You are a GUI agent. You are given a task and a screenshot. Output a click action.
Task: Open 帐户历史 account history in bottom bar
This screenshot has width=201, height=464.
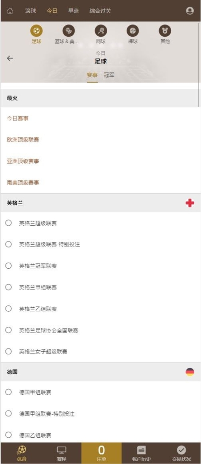[142, 453]
